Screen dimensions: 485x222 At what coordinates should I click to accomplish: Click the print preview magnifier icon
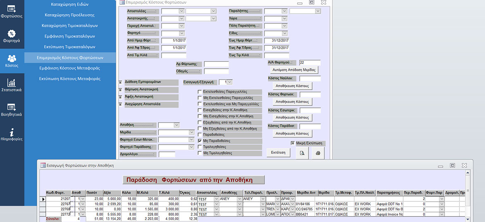[302, 153]
